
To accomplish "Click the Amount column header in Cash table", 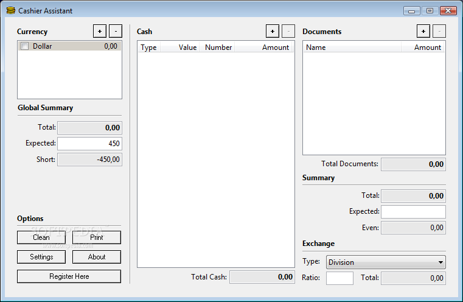I will point(263,47).
